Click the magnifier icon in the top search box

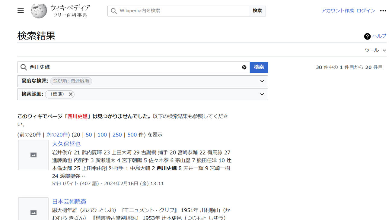[x=113, y=11]
